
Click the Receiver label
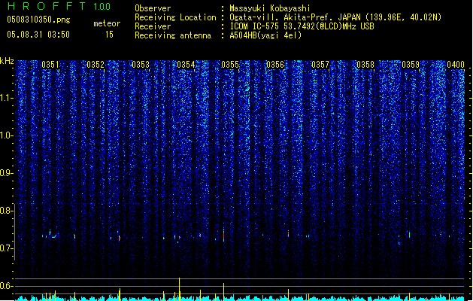[x=153, y=26]
